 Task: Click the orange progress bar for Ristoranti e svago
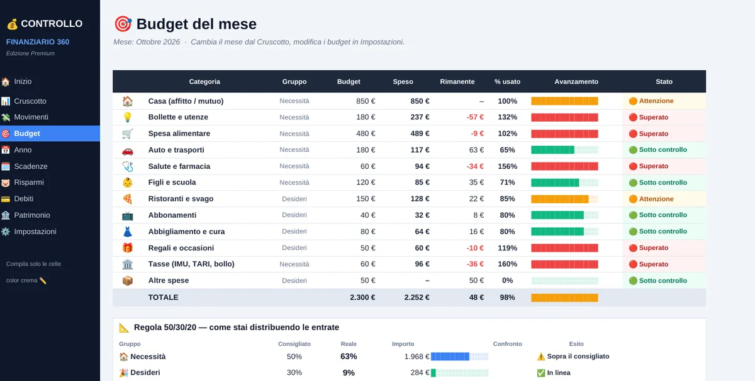coord(564,199)
